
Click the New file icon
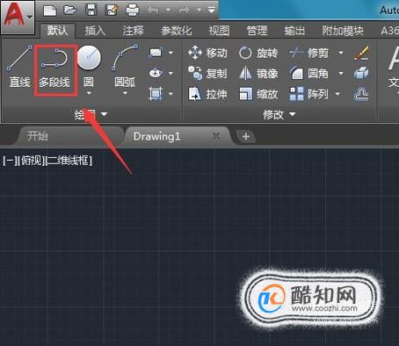pos(50,11)
